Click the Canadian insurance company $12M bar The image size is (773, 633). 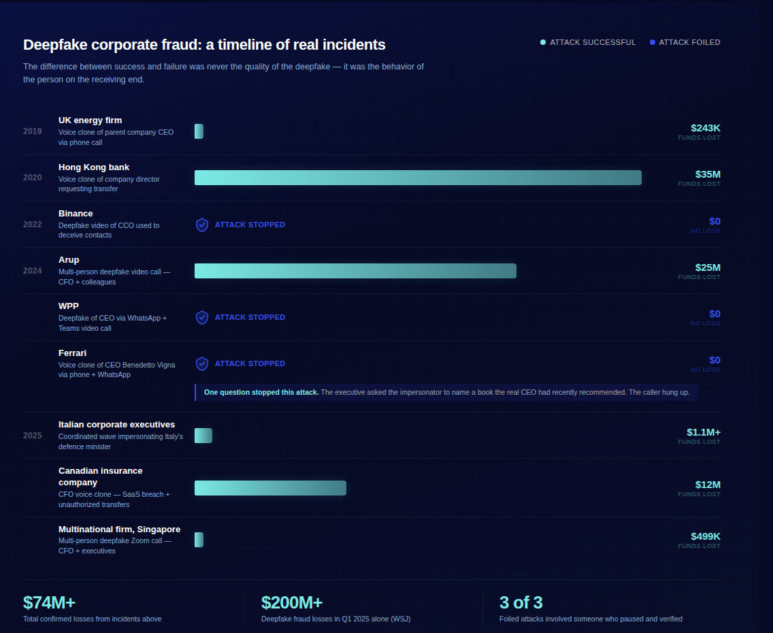[x=270, y=488]
